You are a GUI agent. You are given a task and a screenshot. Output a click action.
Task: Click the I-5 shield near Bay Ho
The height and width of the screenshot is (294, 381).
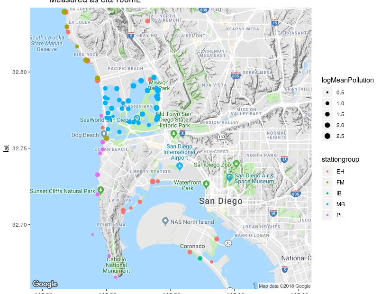pos(131,36)
